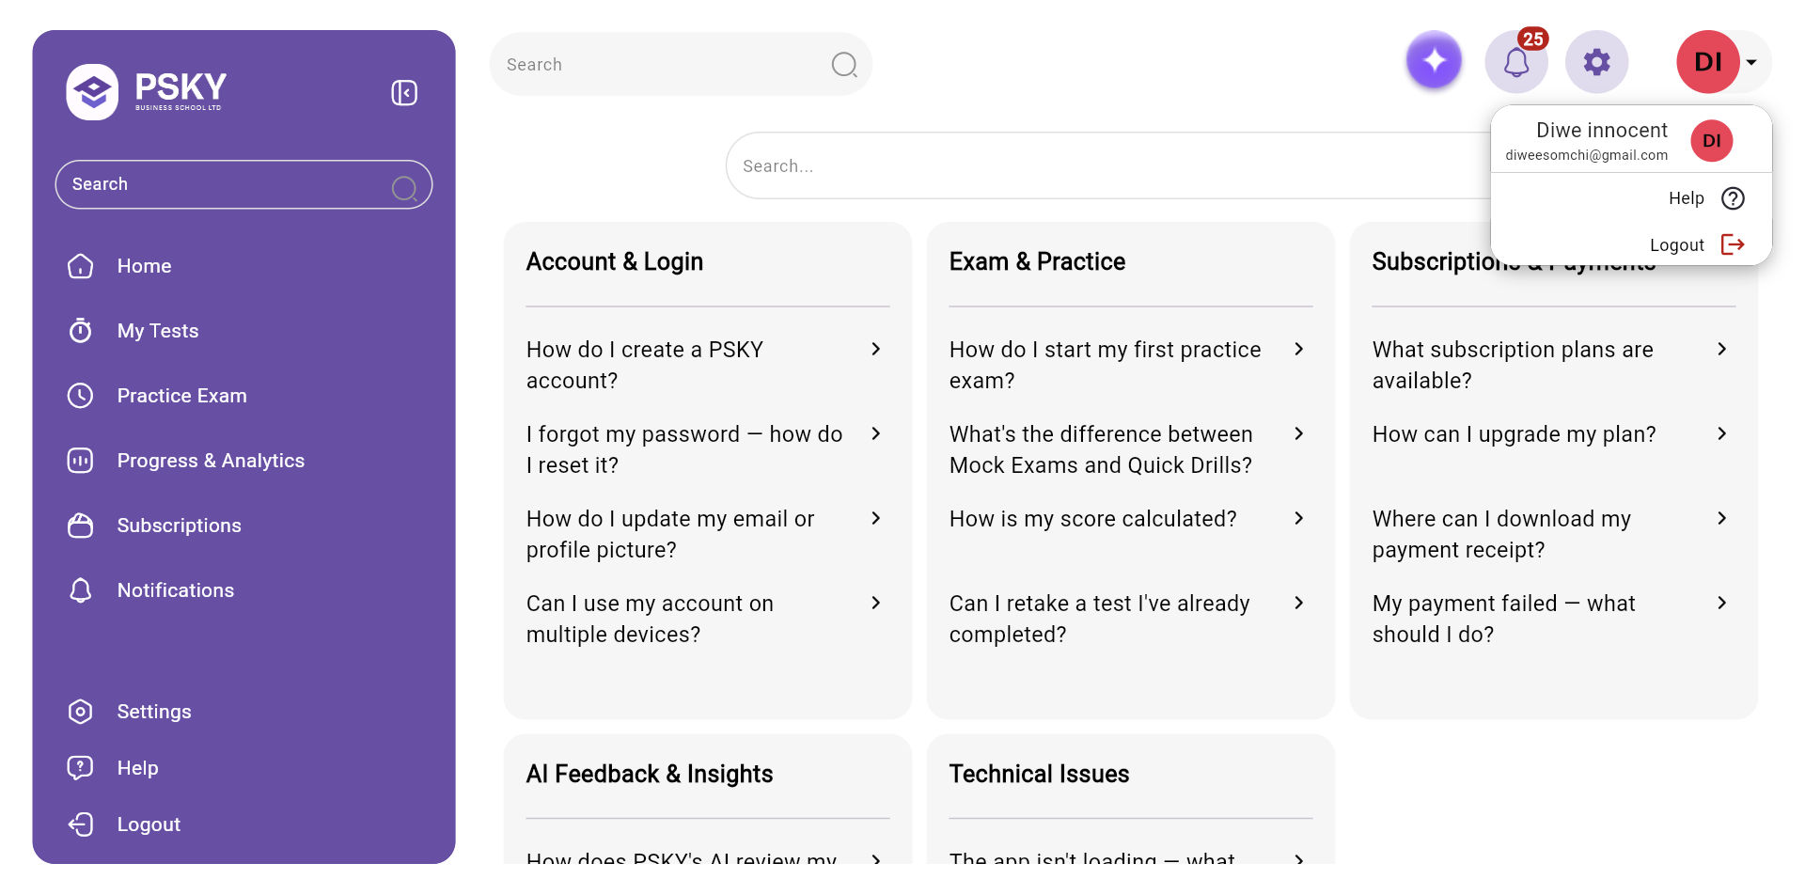Click the Help question mark icon in dropdown
This screenshot has width=1805, height=895.
tap(1732, 198)
